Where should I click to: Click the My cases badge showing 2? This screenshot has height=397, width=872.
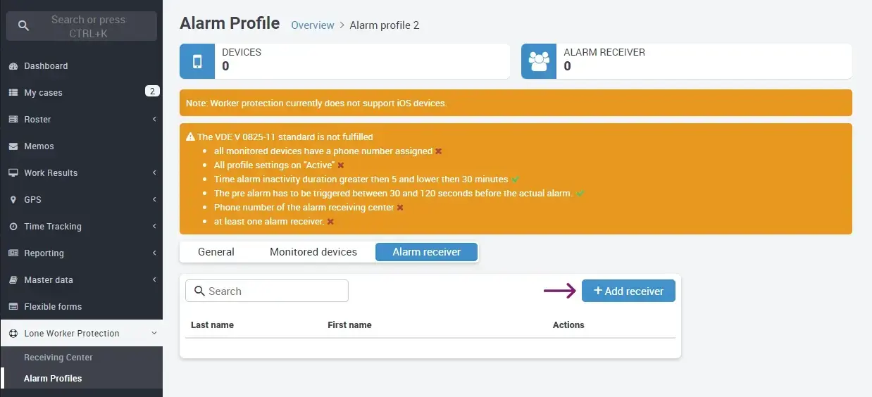pos(151,92)
